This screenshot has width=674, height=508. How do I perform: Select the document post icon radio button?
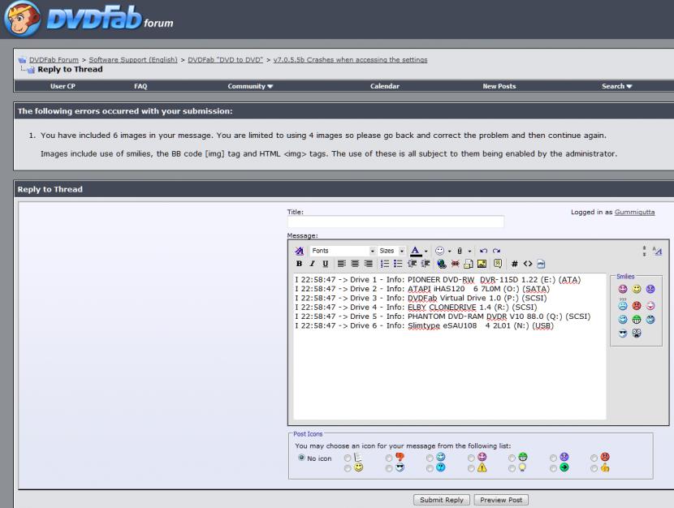(348, 458)
